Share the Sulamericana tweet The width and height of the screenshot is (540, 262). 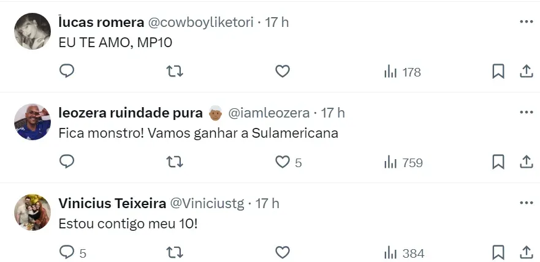[526, 162]
